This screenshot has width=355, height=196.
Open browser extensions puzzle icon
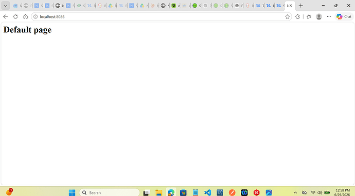pyautogui.click(x=297, y=16)
